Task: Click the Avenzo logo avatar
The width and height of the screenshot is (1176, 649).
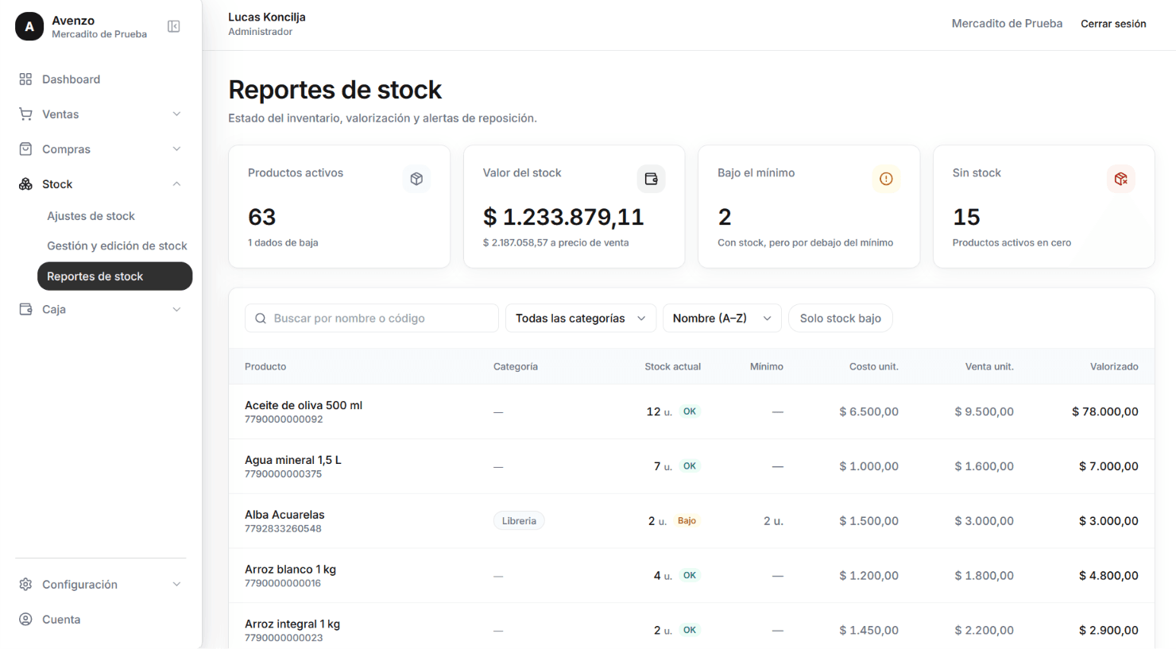Action: (x=29, y=26)
